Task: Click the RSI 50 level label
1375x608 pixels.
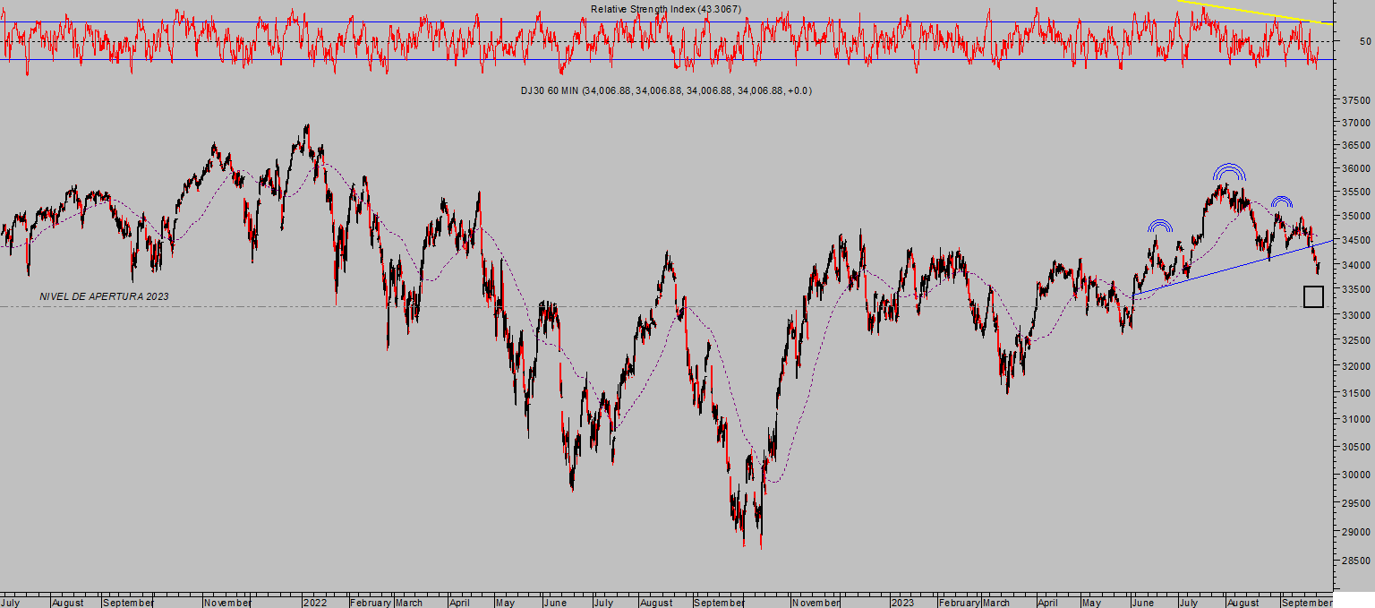Action: pos(1365,41)
